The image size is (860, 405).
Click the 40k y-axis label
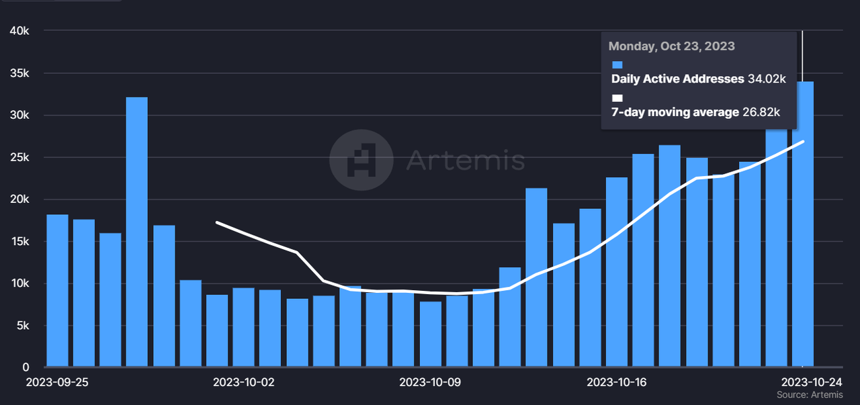click(x=18, y=31)
